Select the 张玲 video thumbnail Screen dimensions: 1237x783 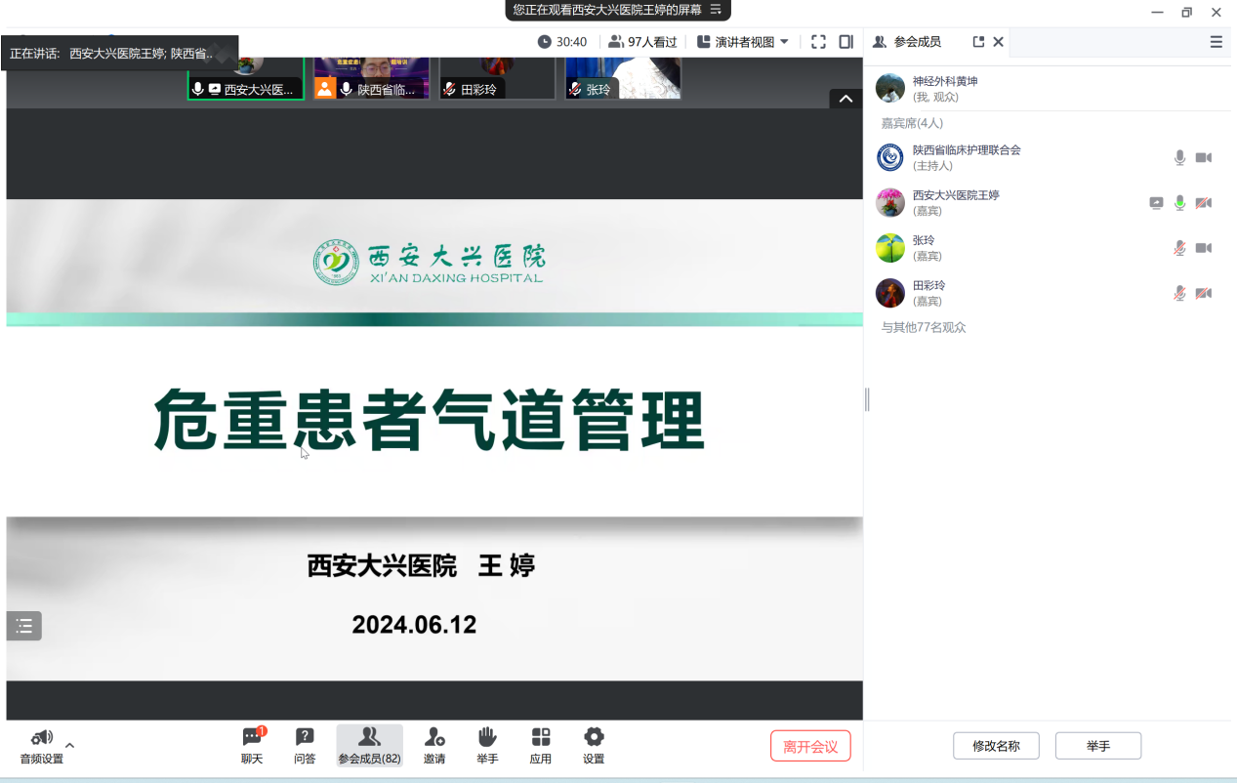[623, 78]
